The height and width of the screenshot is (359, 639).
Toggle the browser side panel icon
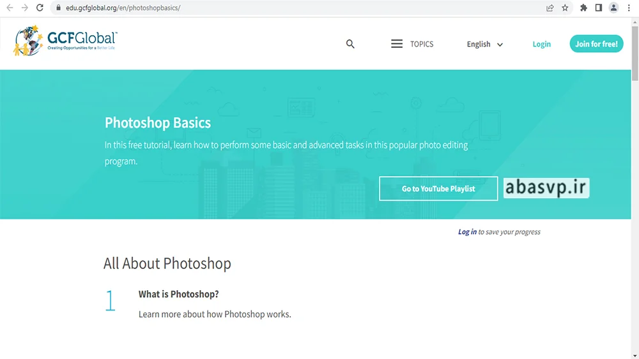[599, 8]
